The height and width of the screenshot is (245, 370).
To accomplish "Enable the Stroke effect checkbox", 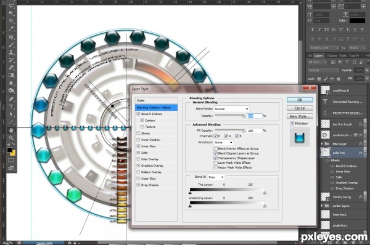I will pos(138,134).
